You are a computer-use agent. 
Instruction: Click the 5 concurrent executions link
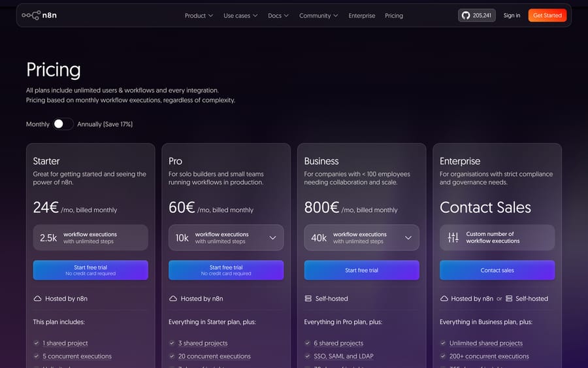click(77, 356)
